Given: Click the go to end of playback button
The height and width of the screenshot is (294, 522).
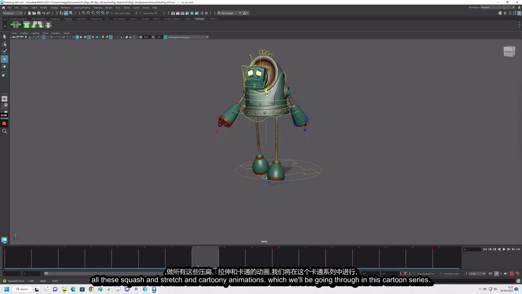Looking at the screenshot, I should [x=518, y=249].
